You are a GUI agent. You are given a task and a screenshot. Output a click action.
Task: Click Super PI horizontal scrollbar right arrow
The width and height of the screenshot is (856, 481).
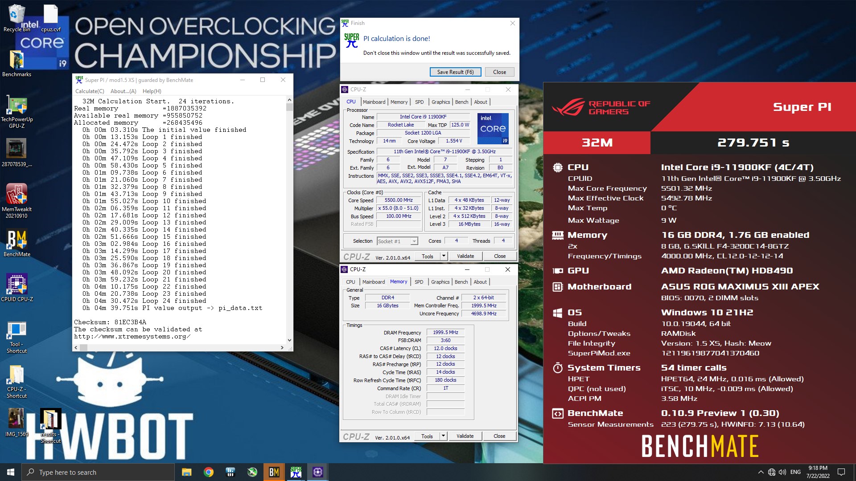pos(282,347)
